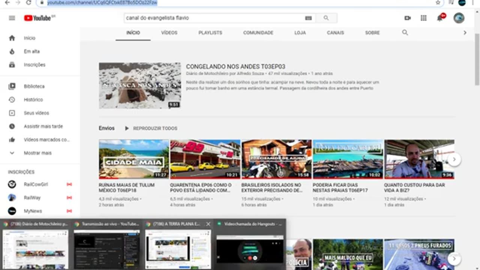Bookmark this page with the star icon
The width and height of the screenshot is (480, 270).
pyautogui.click(x=438, y=3)
